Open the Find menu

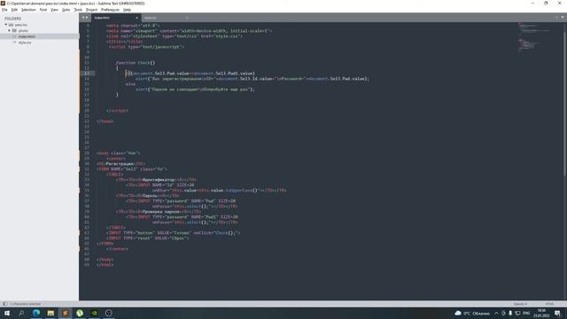coord(43,10)
